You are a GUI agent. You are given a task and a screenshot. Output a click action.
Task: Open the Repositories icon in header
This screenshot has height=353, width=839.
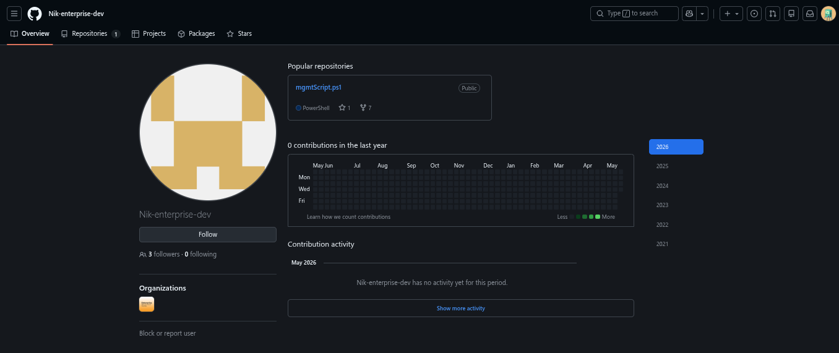coord(791,14)
